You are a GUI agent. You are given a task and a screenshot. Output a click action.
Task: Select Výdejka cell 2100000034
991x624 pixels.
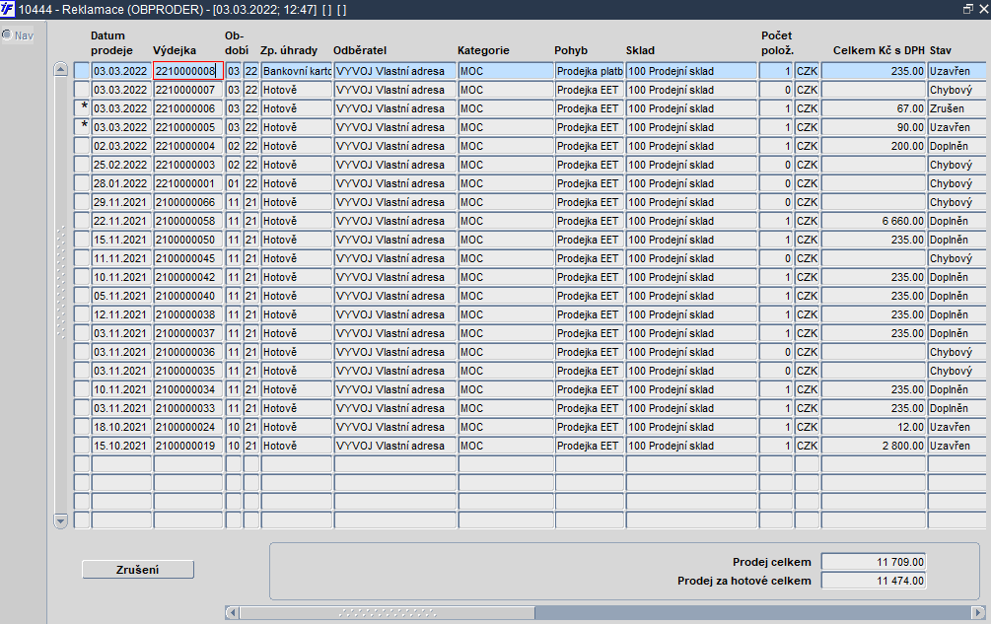(x=187, y=389)
